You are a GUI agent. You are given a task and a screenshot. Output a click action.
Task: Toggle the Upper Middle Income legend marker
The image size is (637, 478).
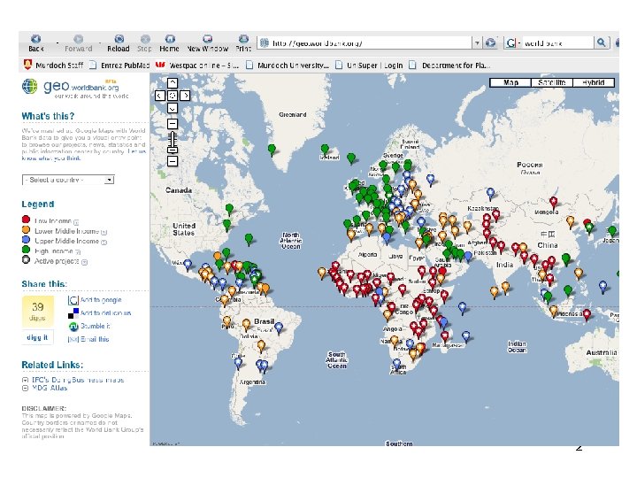tap(27, 241)
